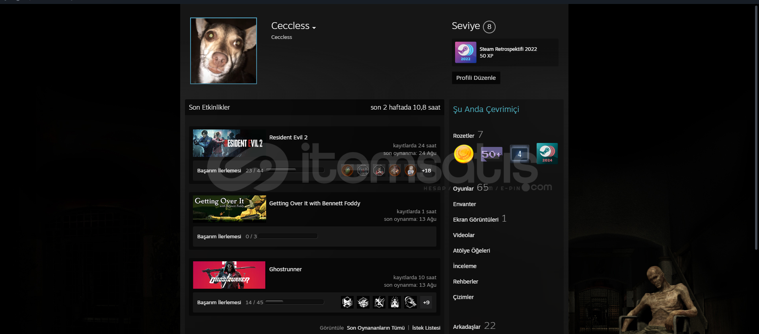759x334 pixels.
Task: View first Ghostrunner achievement icon
Action: coord(347,302)
